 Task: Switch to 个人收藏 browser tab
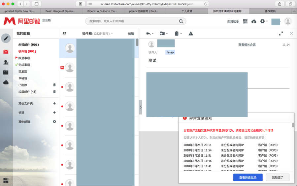187,11
